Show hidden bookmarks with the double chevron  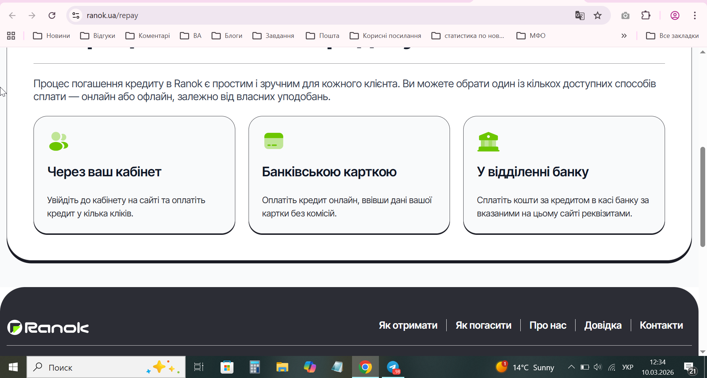pos(624,36)
